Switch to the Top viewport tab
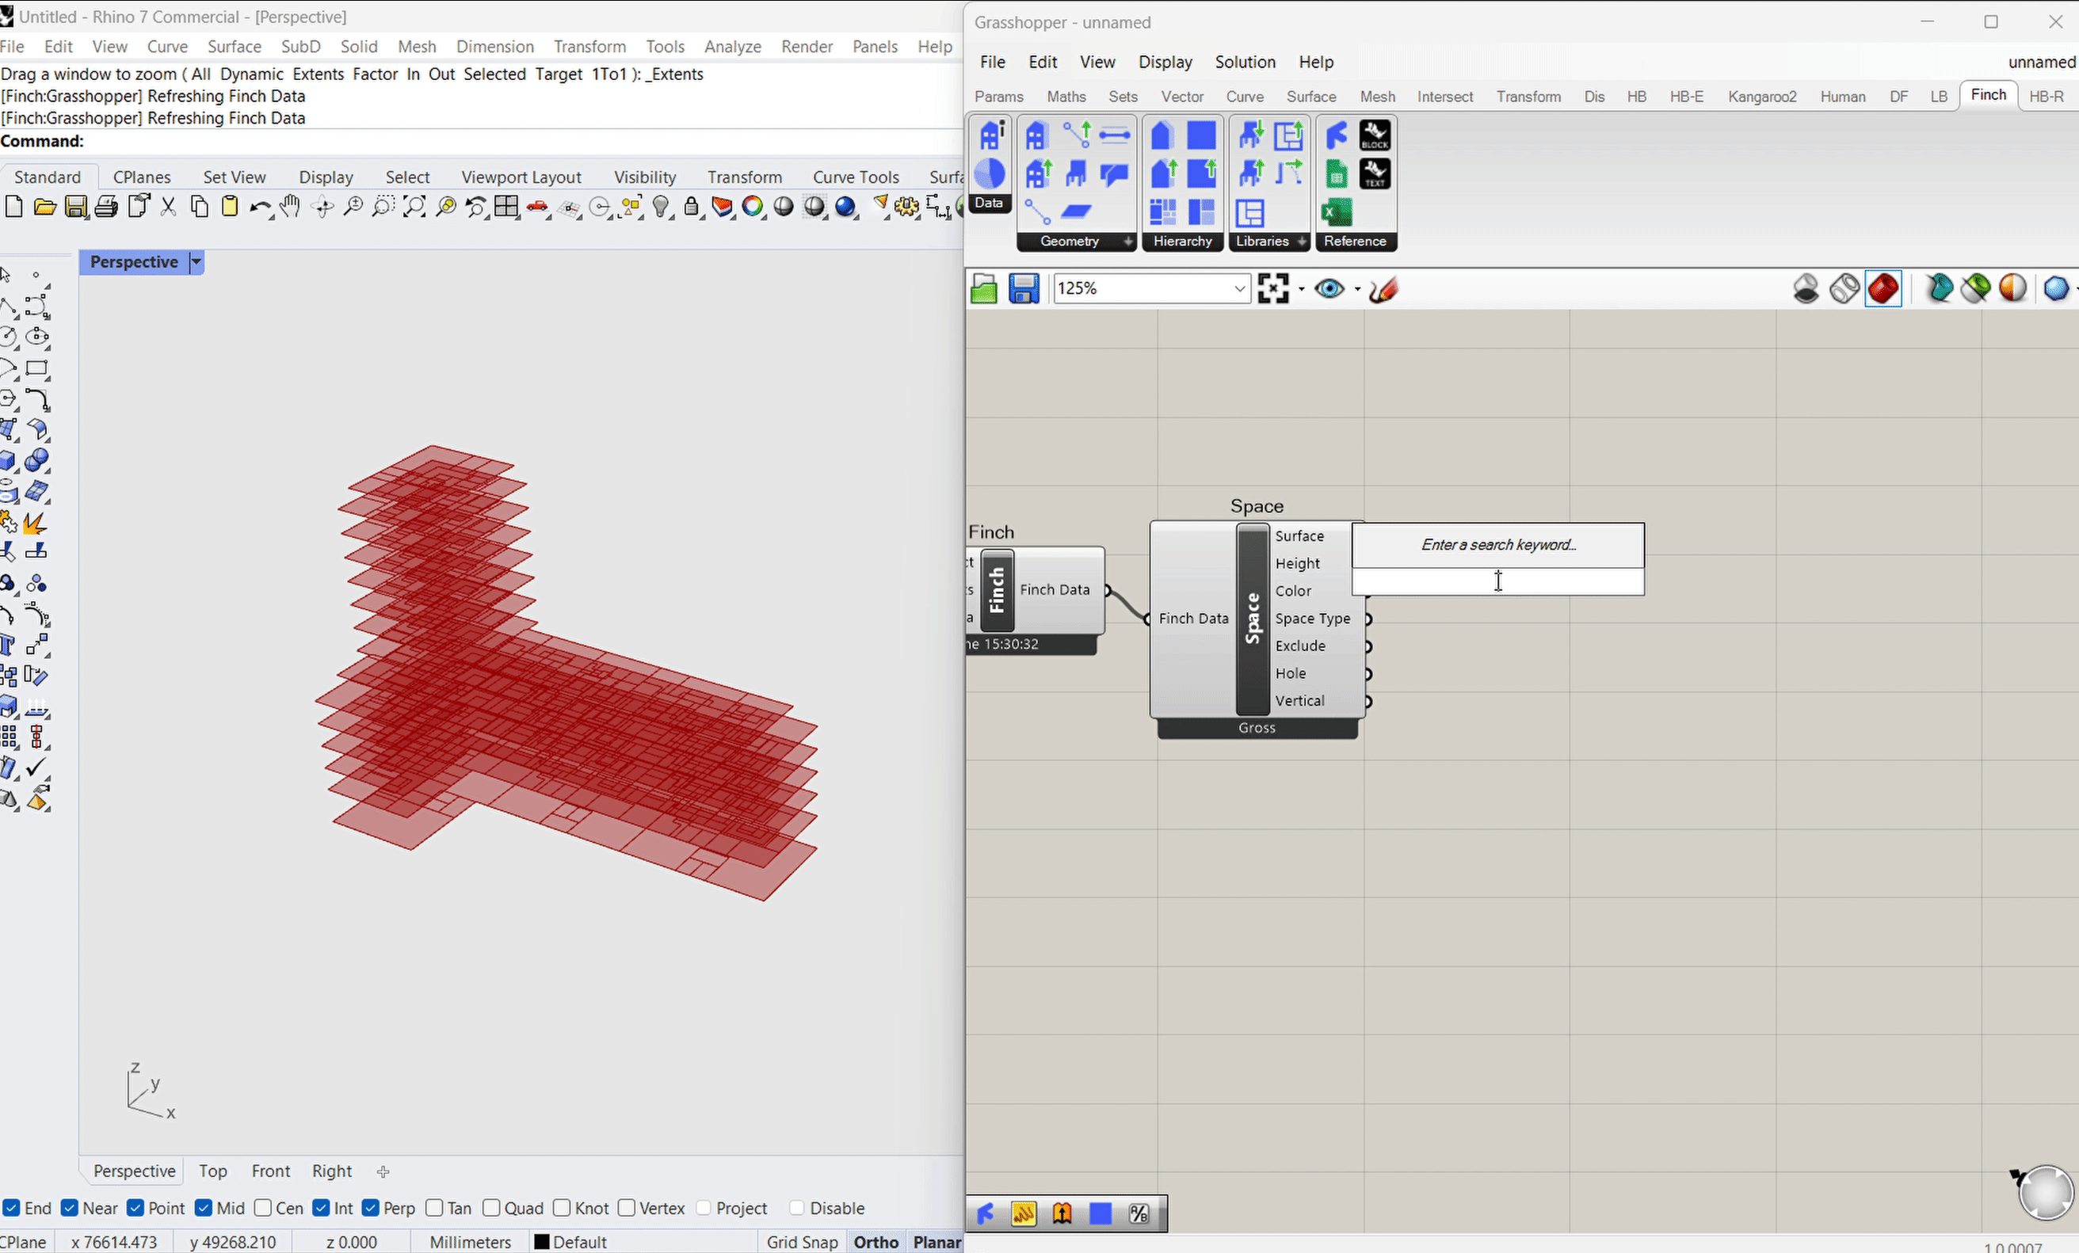 (212, 1171)
